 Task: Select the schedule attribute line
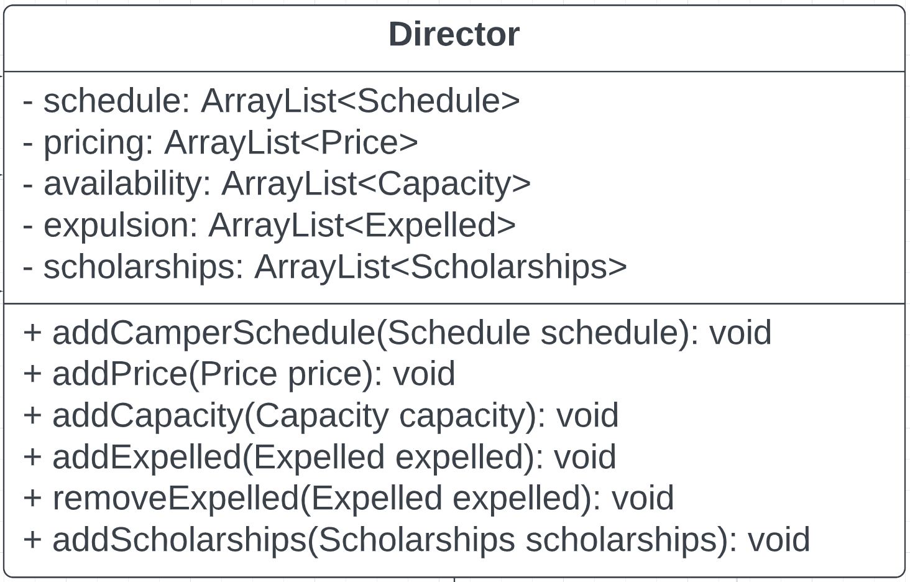(271, 101)
